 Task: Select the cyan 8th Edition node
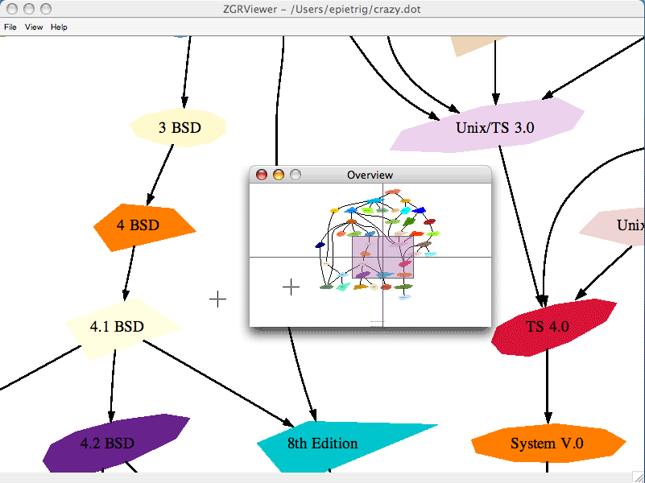click(329, 445)
